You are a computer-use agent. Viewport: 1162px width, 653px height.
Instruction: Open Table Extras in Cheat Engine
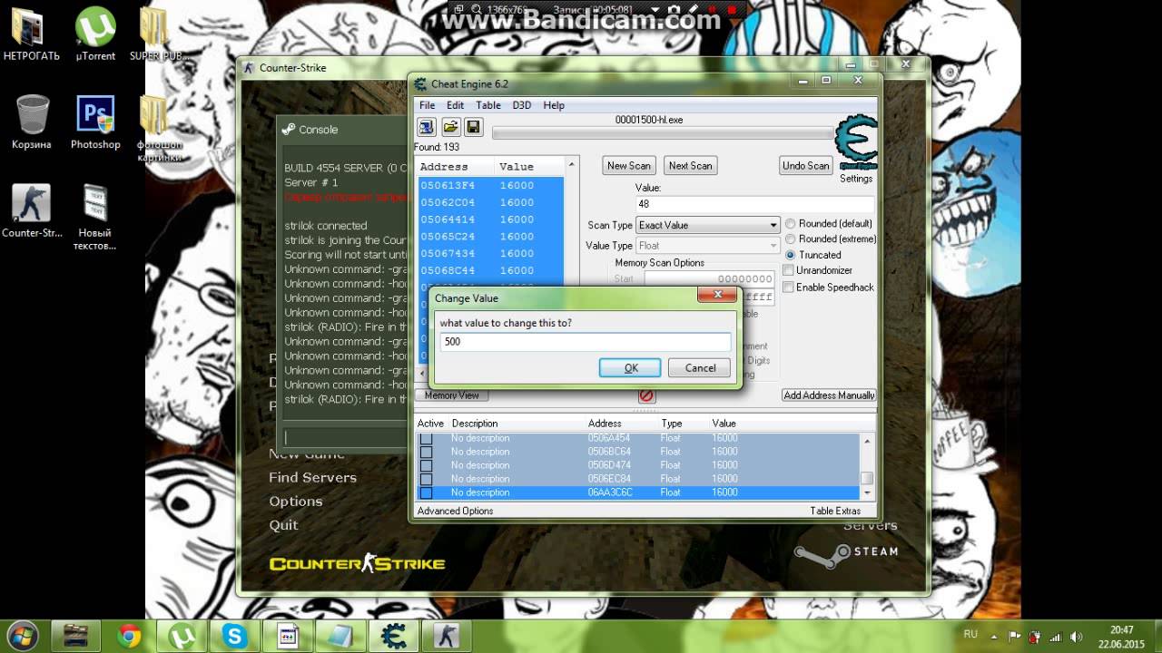point(835,511)
